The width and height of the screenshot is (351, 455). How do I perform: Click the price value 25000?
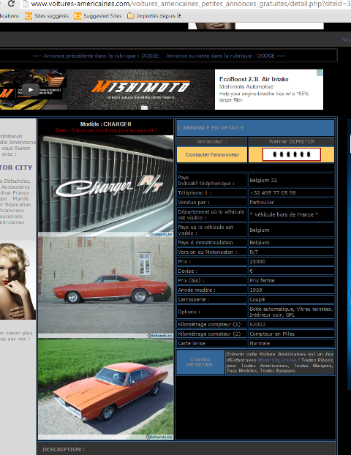[257, 261]
